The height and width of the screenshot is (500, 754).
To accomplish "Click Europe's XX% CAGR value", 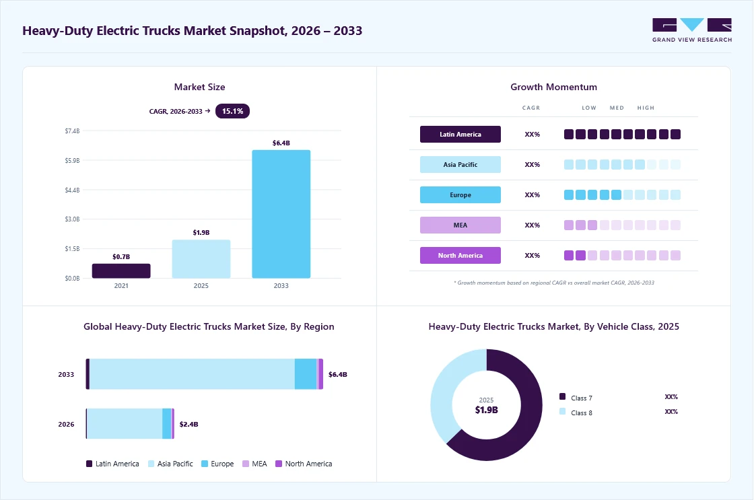I will 533,194.
